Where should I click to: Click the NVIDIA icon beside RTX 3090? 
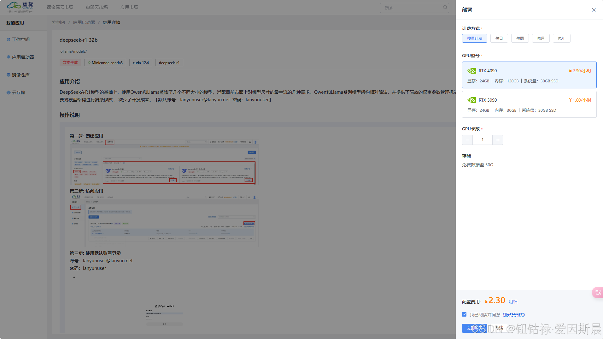point(471,100)
